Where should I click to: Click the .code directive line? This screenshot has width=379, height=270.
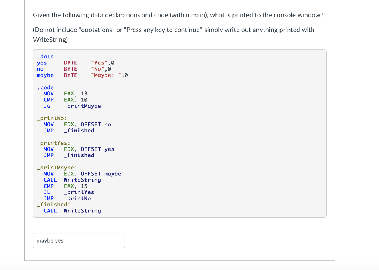click(x=46, y=87)
